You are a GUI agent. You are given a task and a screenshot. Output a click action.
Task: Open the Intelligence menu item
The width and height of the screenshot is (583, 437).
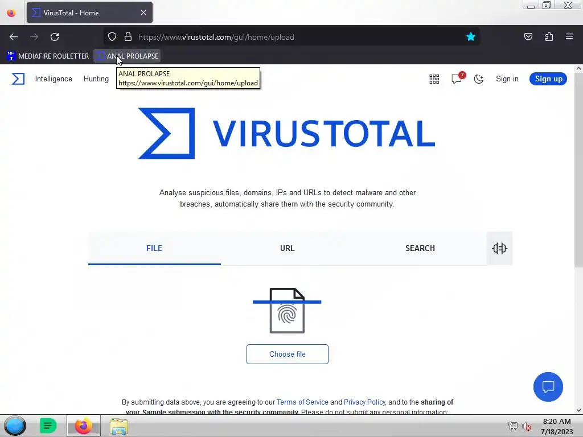pos(54,79)
